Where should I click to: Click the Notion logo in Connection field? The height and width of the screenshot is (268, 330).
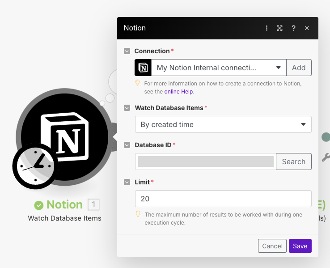[143, 68]
